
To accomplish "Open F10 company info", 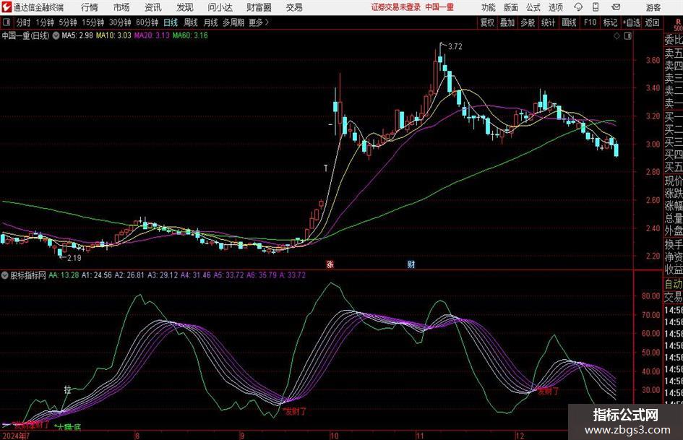I will click(x=590, y=22).
